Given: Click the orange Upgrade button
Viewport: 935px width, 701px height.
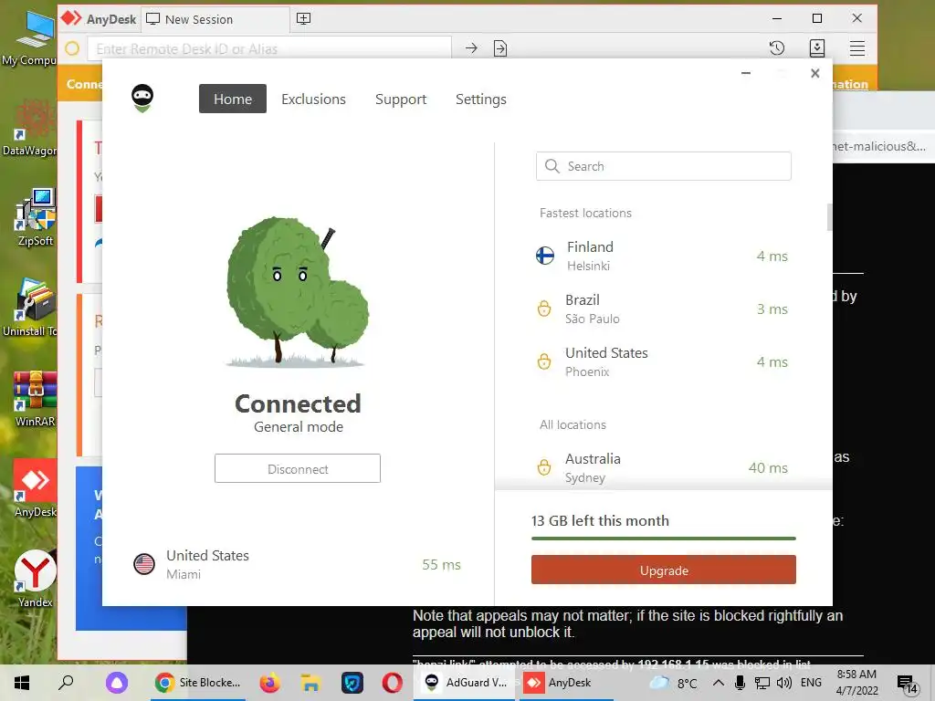Looking at the screenshot, I should tap(664, 570).
